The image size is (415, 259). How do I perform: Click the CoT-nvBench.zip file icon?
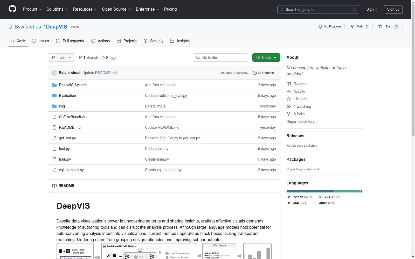(x=54, y=117)
